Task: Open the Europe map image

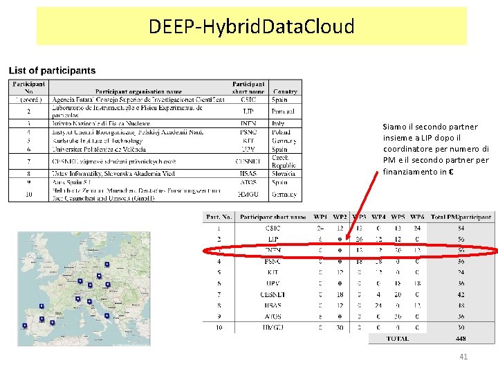Action: 84,289
